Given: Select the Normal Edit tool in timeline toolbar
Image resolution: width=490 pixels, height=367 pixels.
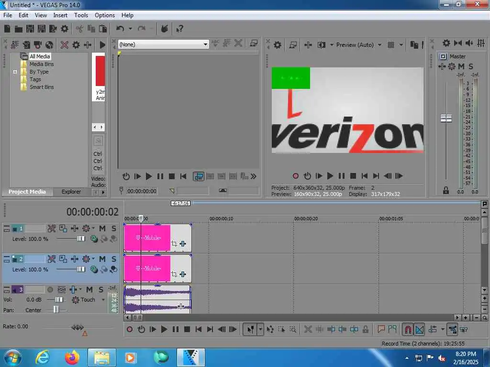Looking at the screenshot, I should (x=251, y=329).
